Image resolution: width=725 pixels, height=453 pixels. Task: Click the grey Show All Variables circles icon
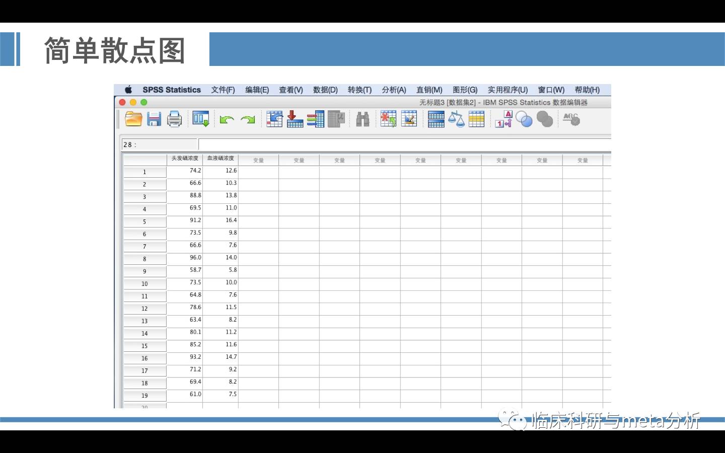click(x=545, y=120)
